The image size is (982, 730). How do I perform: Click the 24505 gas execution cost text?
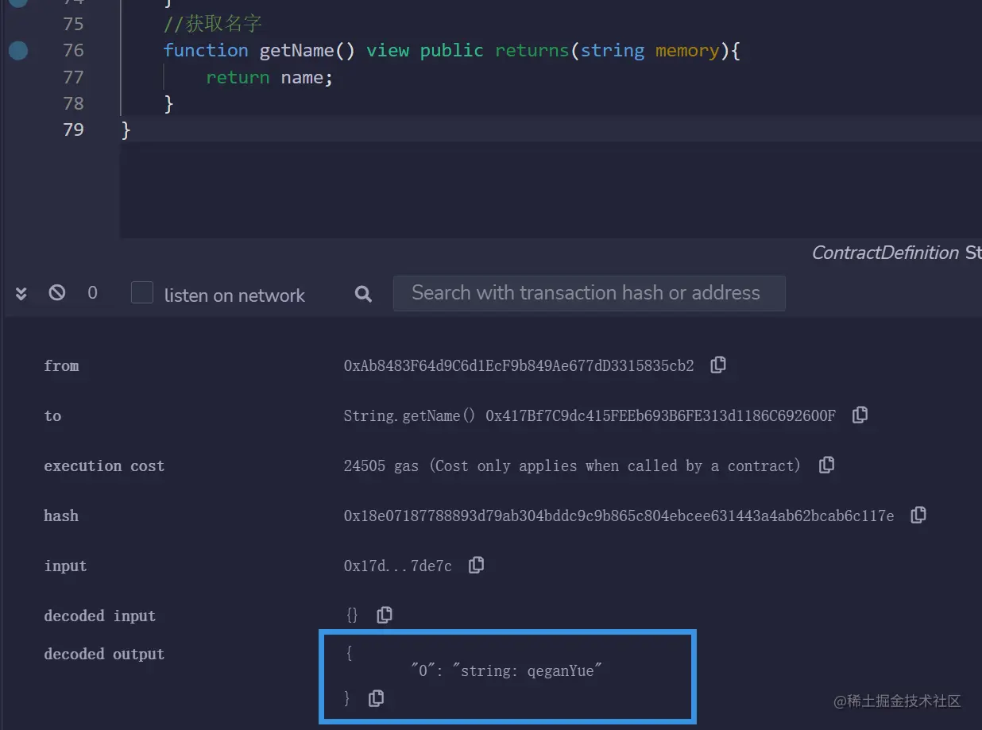coord(572,465)
